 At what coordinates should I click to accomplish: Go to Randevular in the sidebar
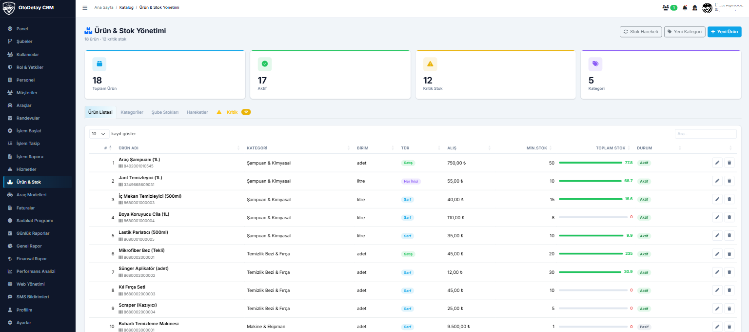click(38, 118)
